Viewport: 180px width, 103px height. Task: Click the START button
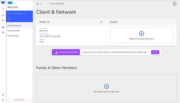(155, 52)
